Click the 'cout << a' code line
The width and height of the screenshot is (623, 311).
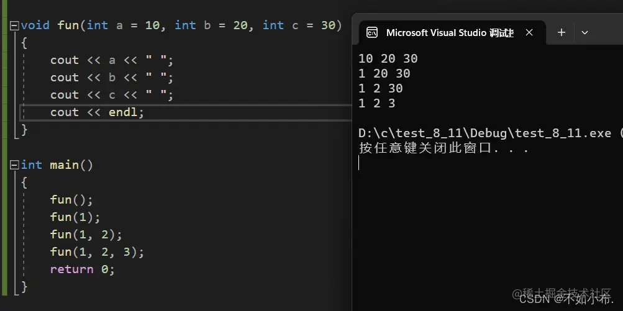tap(112, 60)
